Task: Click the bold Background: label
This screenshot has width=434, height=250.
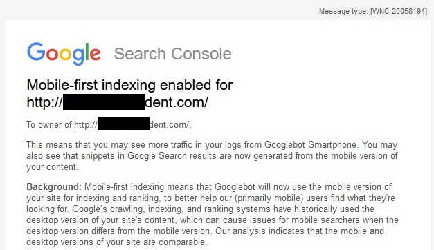Action: point(54,187)
